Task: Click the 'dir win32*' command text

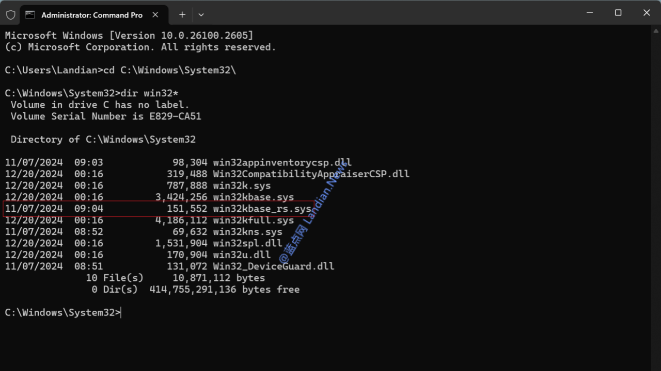Action: (x=150, y=93)
